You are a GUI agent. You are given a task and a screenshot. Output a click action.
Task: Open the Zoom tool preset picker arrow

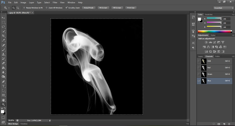pyautogui.click(x=9, y=8)
